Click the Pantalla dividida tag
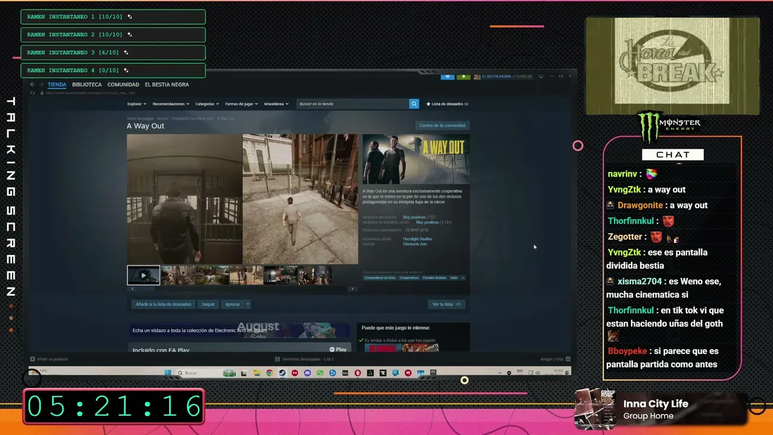The image size is (773, 435). 434,278
